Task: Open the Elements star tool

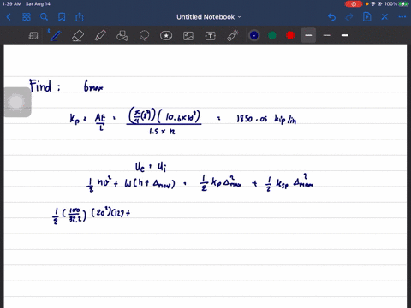Action: tap(166, 36)
